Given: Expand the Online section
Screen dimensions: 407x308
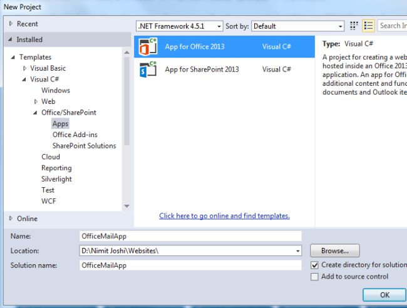Looking at the screenshot, I should [x=11, y=218].
